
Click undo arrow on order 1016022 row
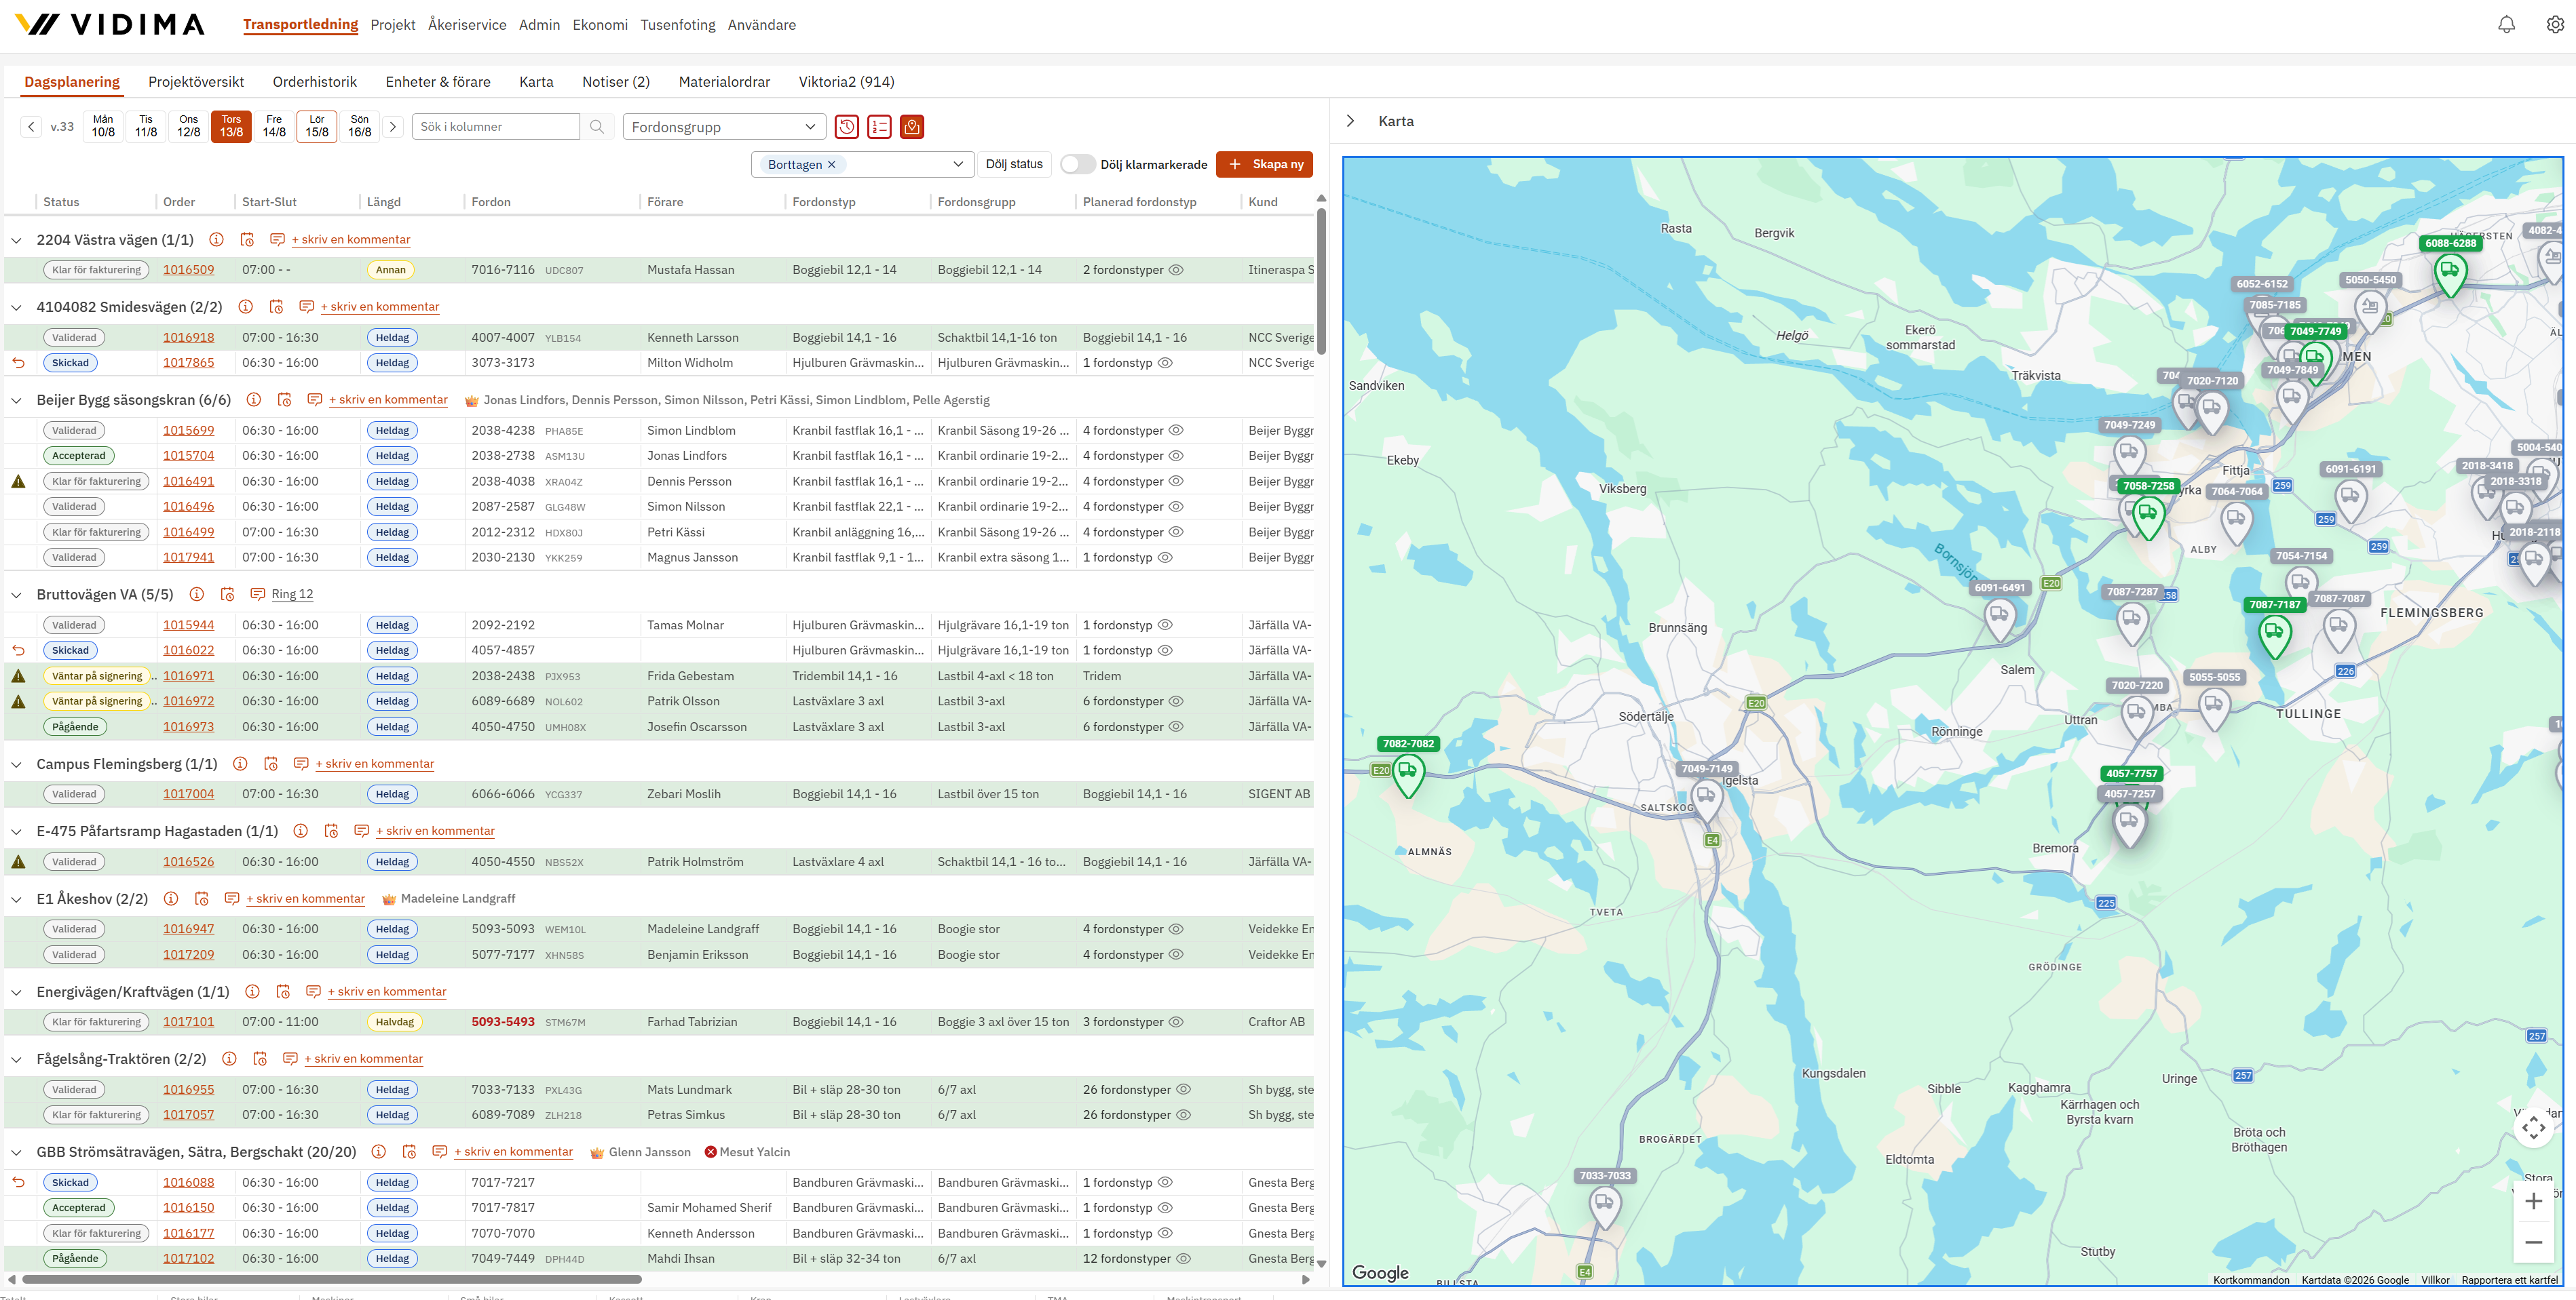point(18,650)
